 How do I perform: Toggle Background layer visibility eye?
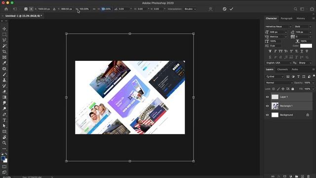[x=268, y=115]
